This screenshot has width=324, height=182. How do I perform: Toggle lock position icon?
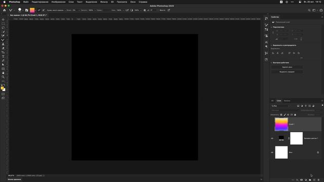[288, 115]
